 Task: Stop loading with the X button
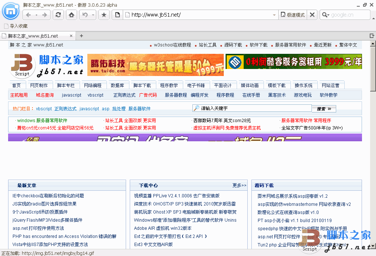pyautogui.click(x=312, y=15)
